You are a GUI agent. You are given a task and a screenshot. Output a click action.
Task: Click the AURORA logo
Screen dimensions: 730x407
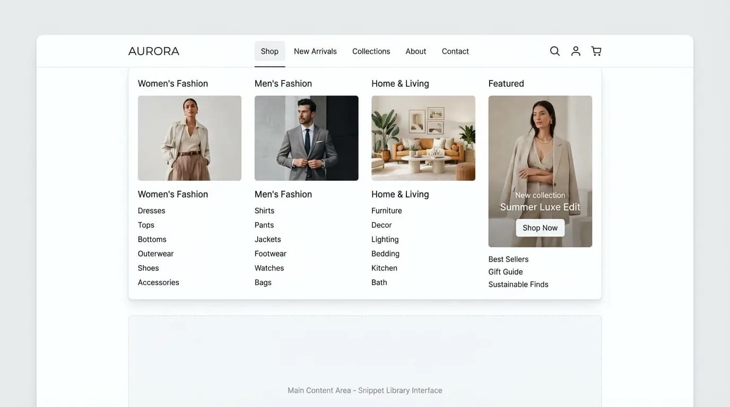point(154,51)
